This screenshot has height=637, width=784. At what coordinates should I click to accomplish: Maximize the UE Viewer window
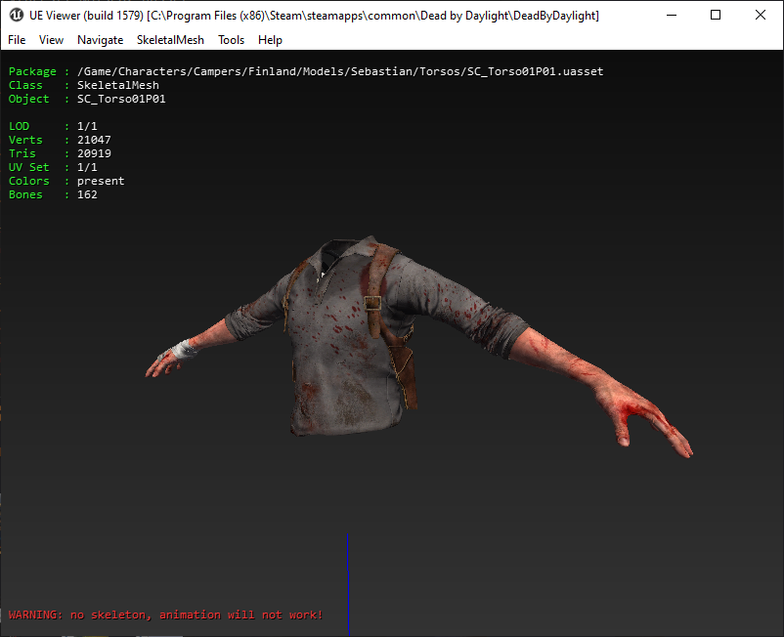(716, 15)
